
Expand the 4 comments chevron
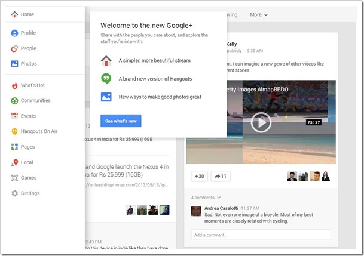(x=219, y=197)
